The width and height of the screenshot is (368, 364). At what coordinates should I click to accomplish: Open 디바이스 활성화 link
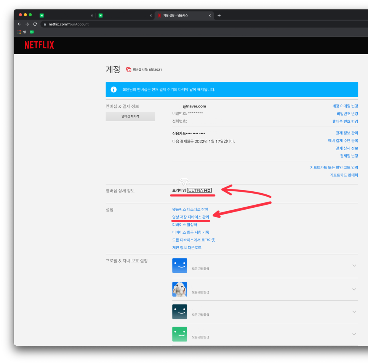184,225
